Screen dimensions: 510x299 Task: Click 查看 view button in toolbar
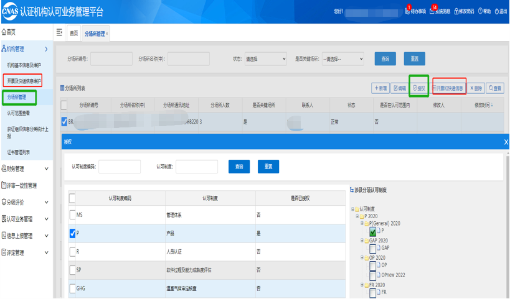495,88
